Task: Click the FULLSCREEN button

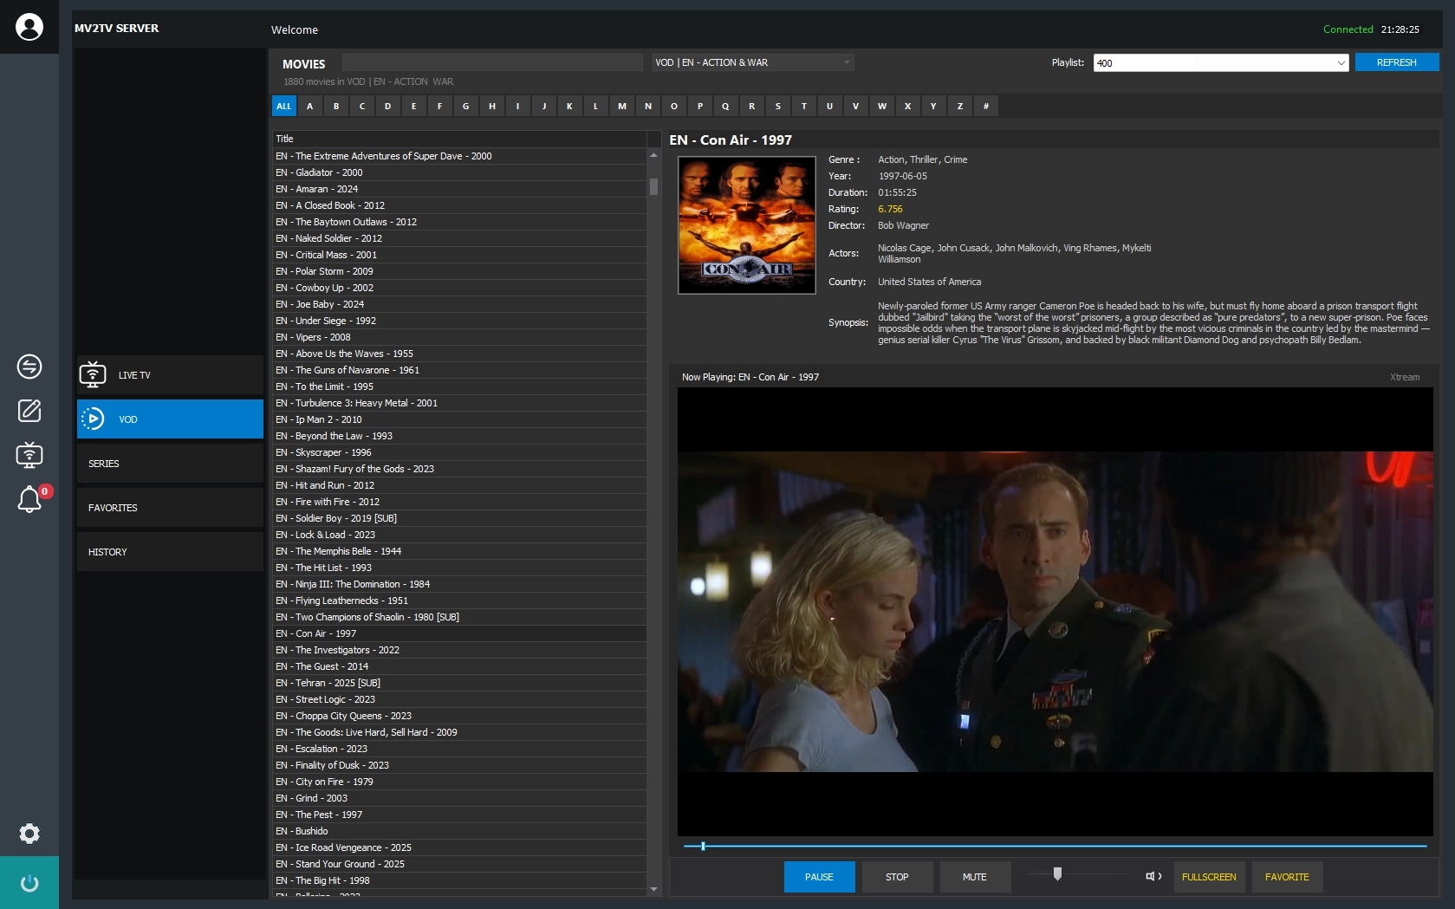Action: pos(1209,877)
